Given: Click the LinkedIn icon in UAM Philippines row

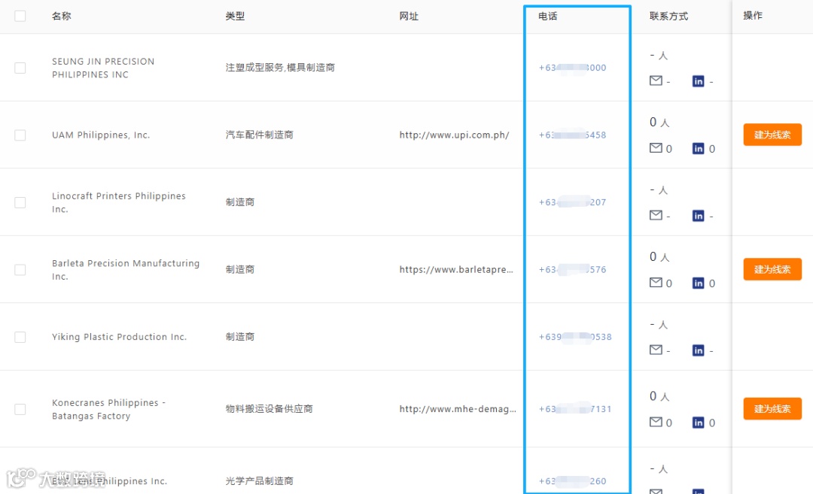Looking at the screenshot, I should (699, 149).
